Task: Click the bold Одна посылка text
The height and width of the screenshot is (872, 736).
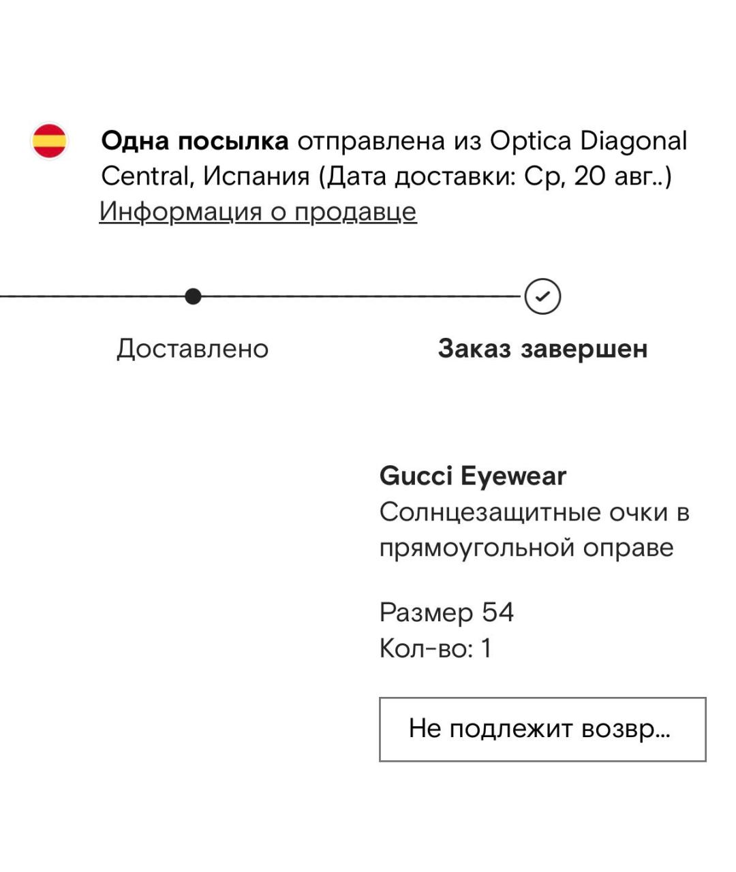Action: coord(194,141)
